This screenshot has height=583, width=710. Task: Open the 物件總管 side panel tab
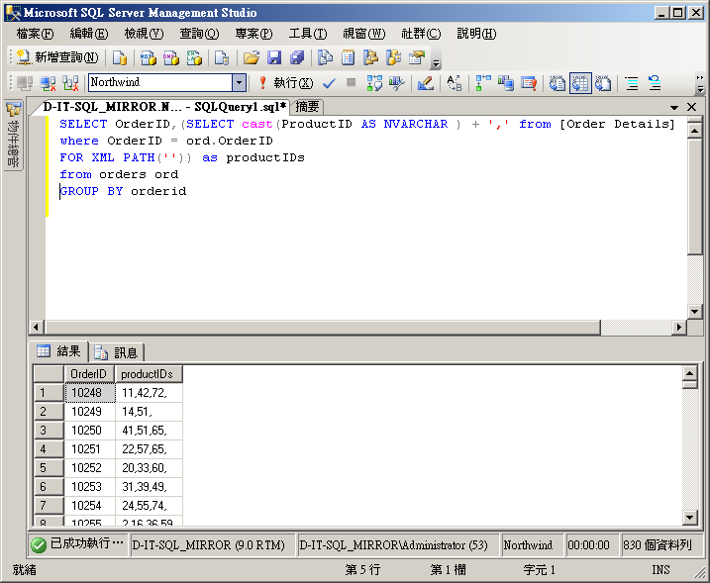pos(13,136)
